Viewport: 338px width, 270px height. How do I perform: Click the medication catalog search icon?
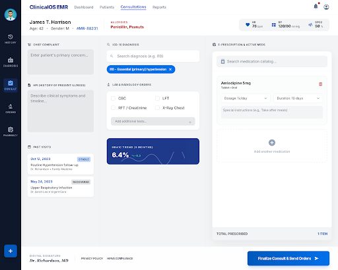(x=222, y=61)
